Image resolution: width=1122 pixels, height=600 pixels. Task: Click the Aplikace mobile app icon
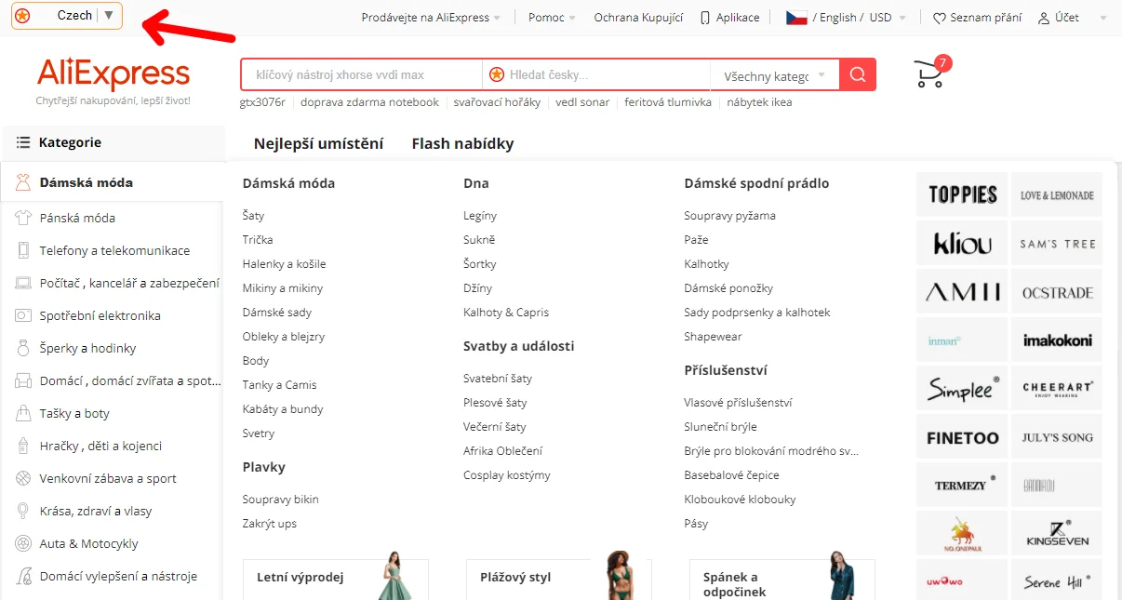[x=703, y=16]
